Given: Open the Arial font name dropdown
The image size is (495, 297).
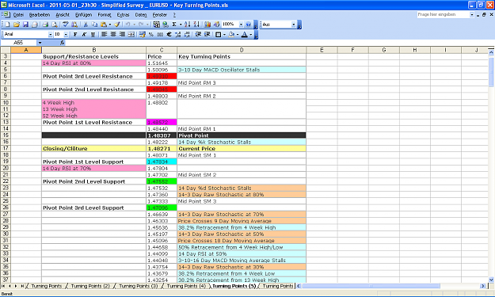Looking at the screenshot, I should click(50, 34).
